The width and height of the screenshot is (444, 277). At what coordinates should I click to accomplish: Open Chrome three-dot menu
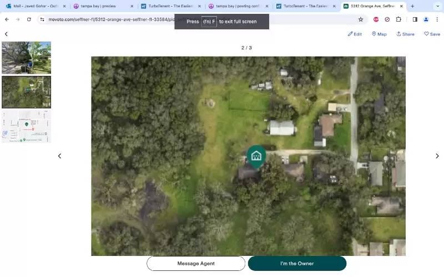[x=437, y=19]
